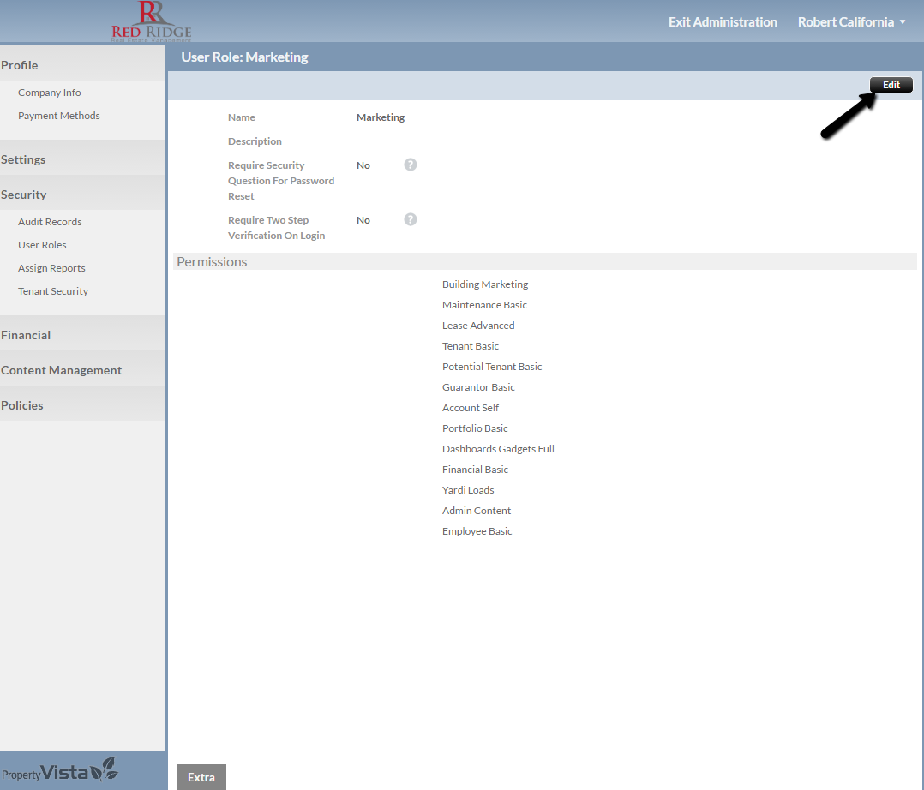Expand the Policies sidebar section

click(x=22, y=405)
